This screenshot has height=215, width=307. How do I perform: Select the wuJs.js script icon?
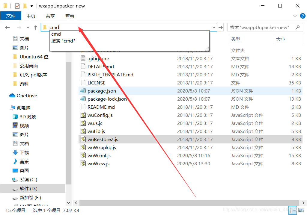point(83,123)
